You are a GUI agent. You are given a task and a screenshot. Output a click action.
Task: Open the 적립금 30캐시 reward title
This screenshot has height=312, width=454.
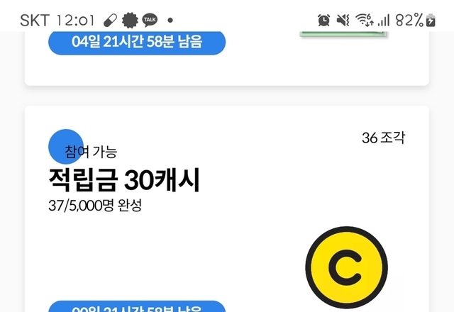tap(124, 179)
